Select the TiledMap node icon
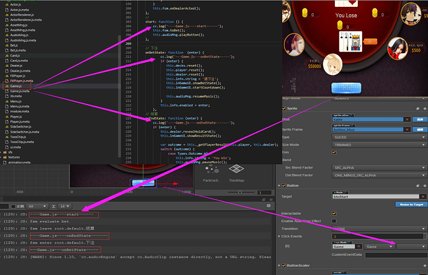Image resolution: width=428 pixels, height=275 pixels. [x=236, y=169]
